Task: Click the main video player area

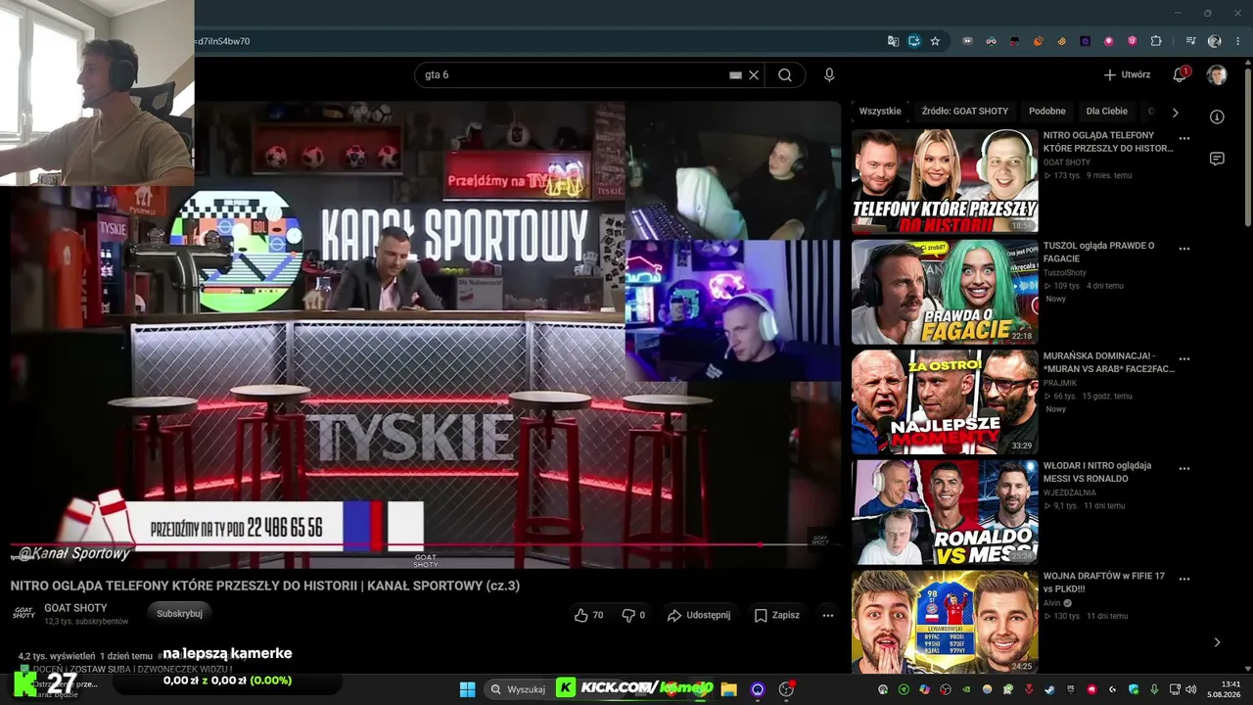Action: click(x=426, y=335)
